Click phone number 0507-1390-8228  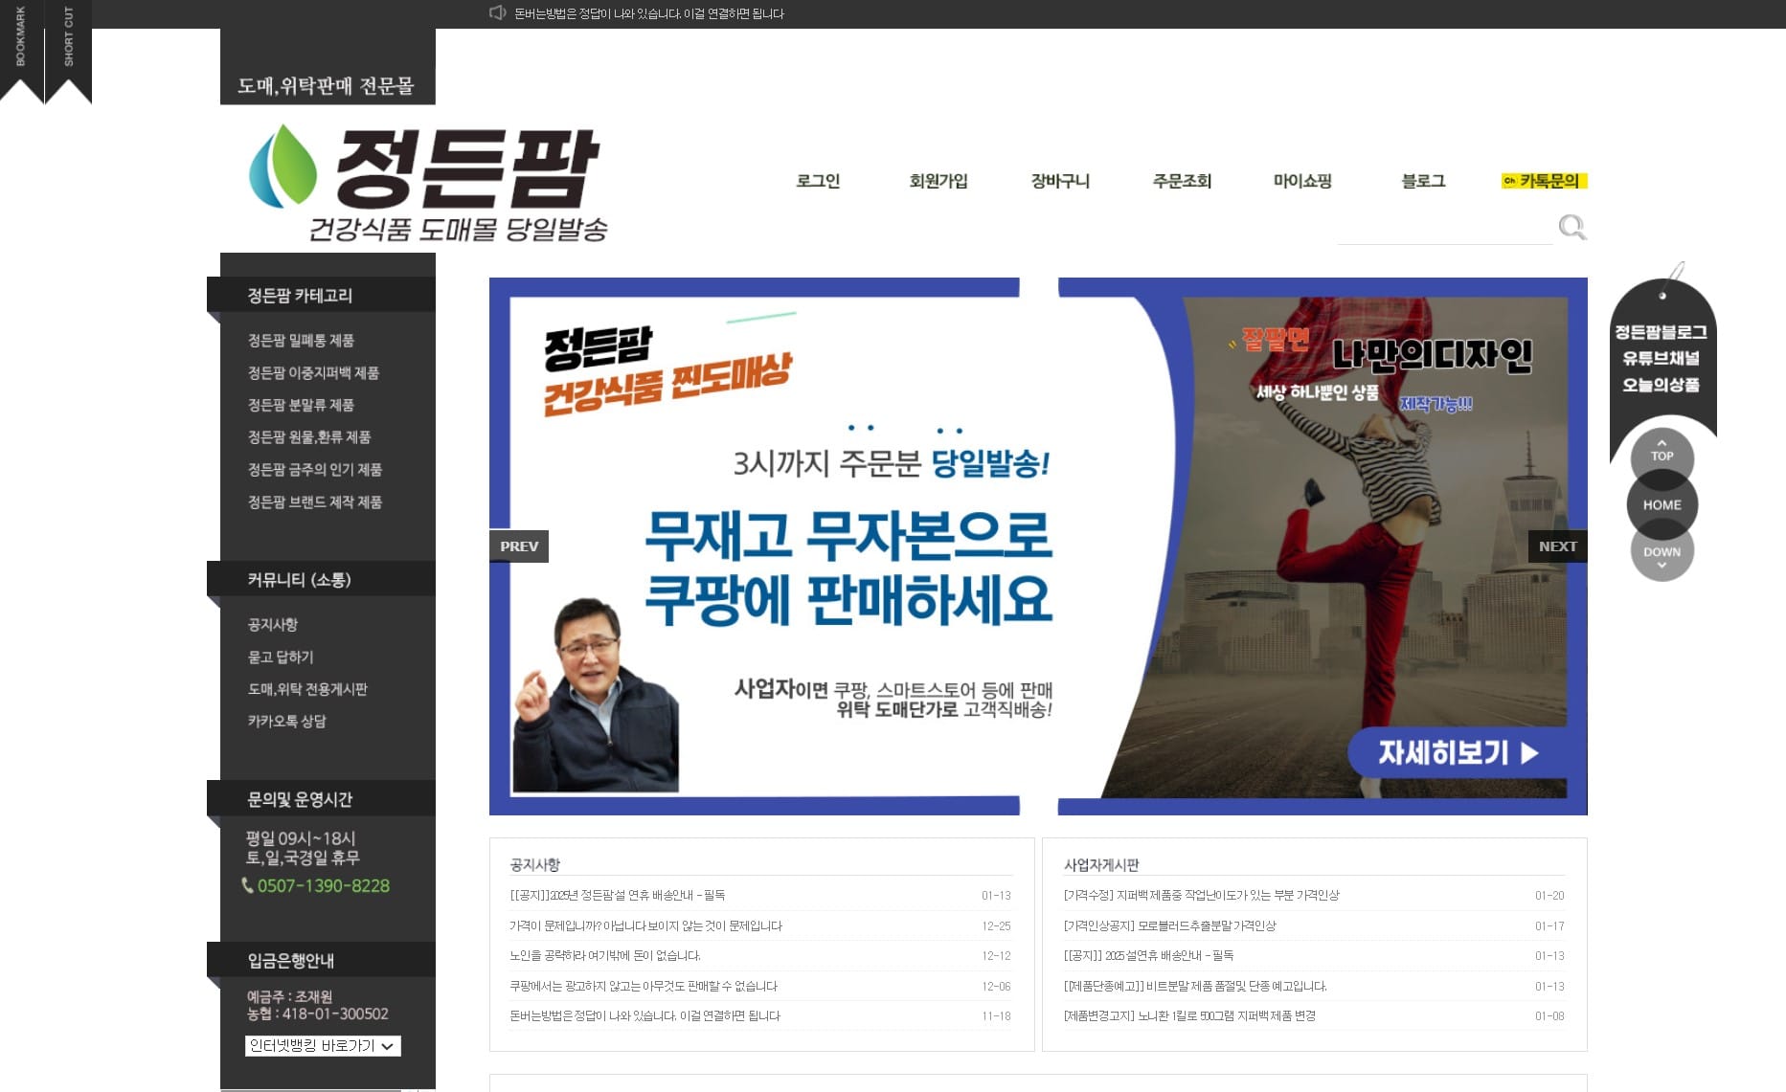click(323, 885)
